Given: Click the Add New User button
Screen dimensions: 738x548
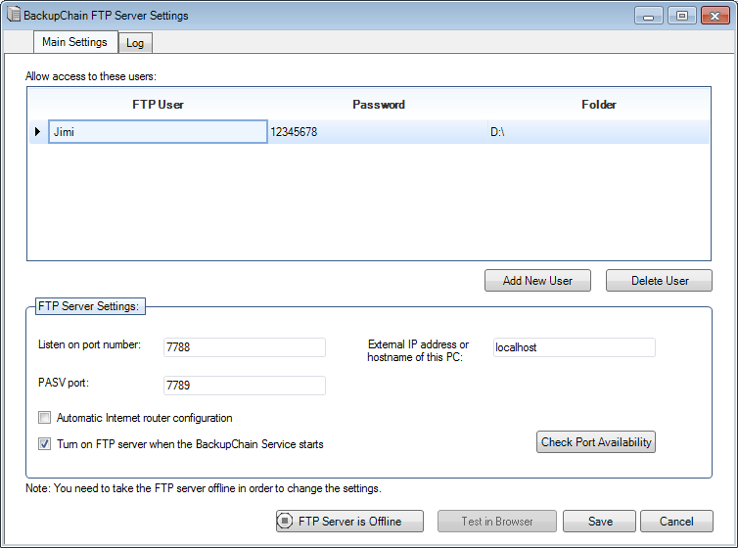Looking at the screenshot, I should tap(537, 280).
